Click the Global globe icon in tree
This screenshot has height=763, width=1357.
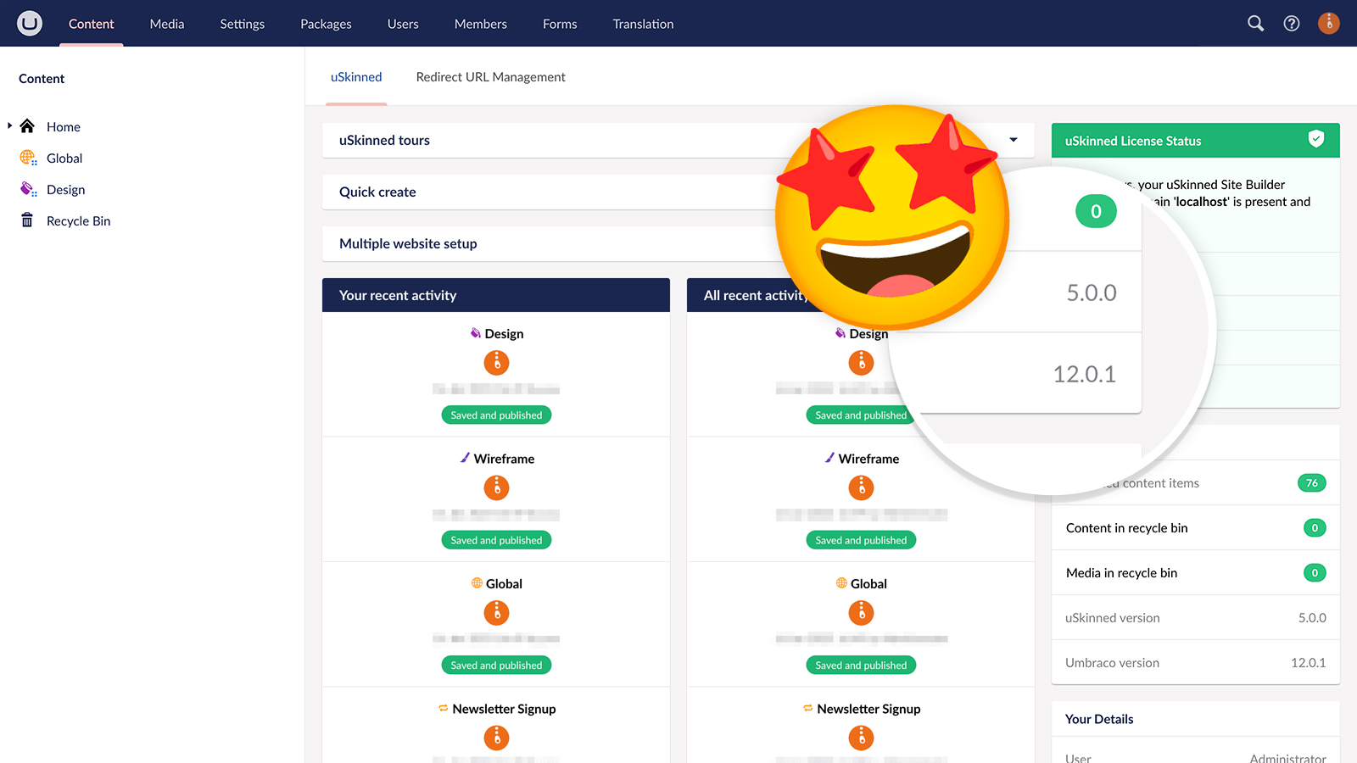point(28,158)
